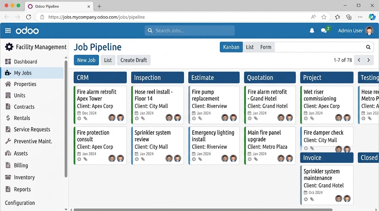Click the sidebar vertical scrollbar
The height and width of the screenshot is (211, 379).
pyautogui.click(x=66, y=119)
